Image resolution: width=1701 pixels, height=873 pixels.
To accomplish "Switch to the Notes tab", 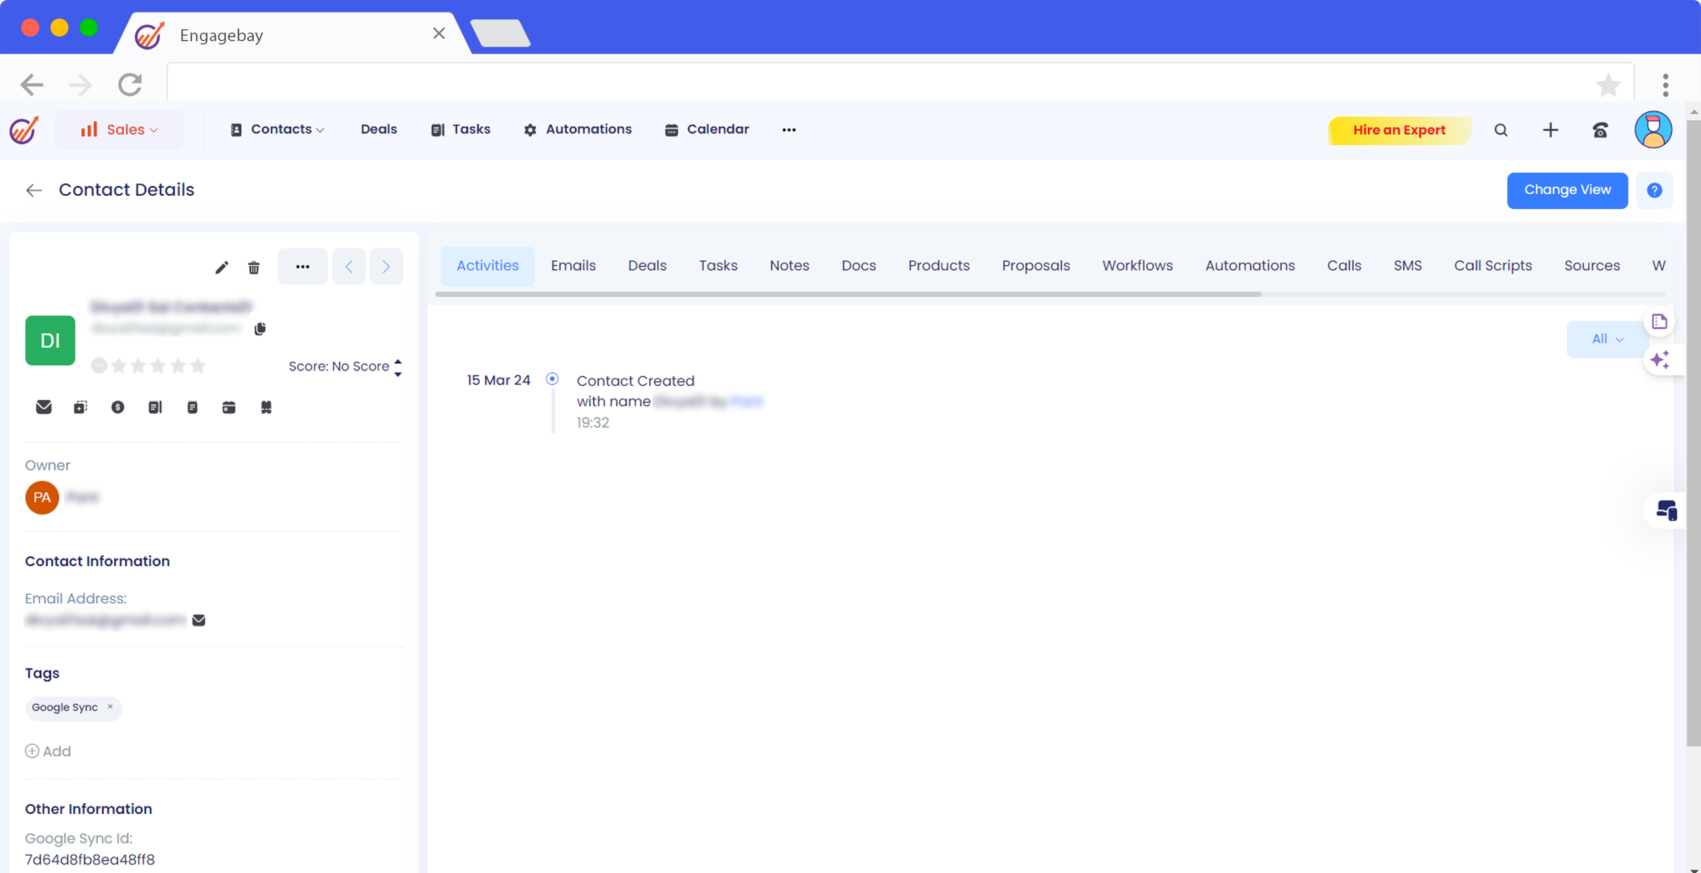I will tap(789, 266).
